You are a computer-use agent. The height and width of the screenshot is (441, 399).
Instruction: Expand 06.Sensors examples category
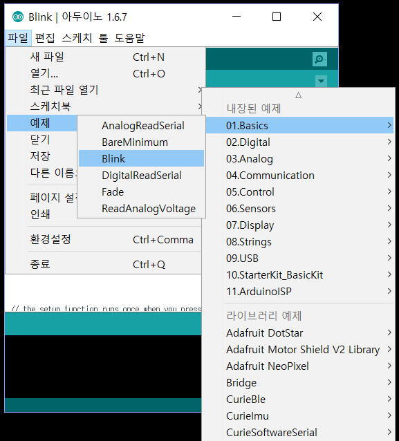click(299, 209)
